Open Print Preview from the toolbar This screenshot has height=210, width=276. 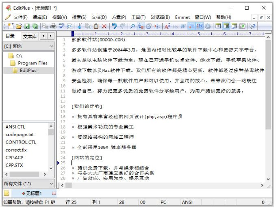pos(45,26)
